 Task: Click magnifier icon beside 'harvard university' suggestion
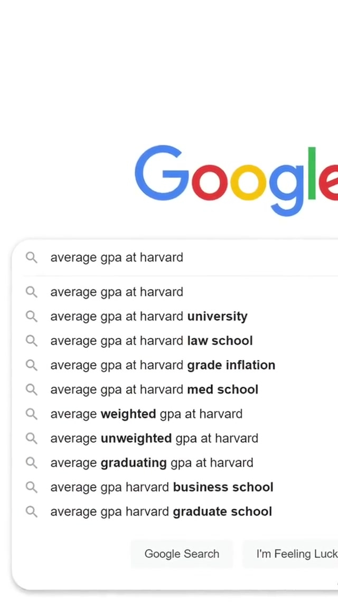tap(32, 317)
